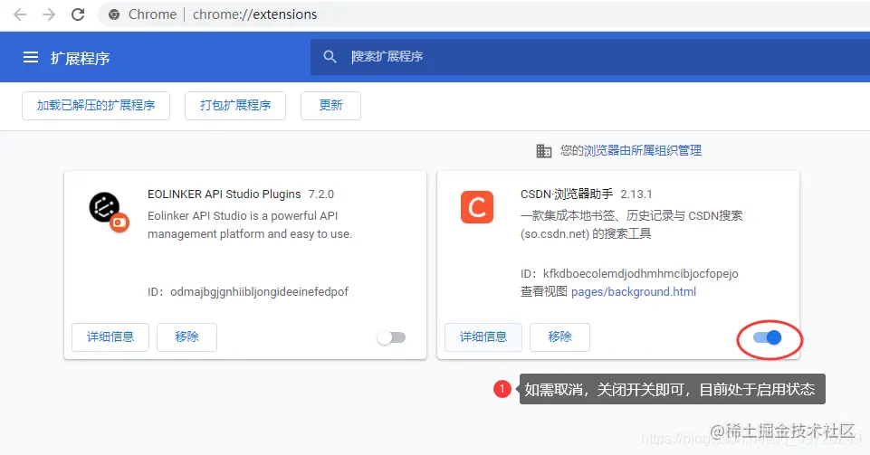This screenshot has width=870, height=455.
Task: Open 详细信息 for EOLINKER API Studio Plugins
Action: click(110, 337)
